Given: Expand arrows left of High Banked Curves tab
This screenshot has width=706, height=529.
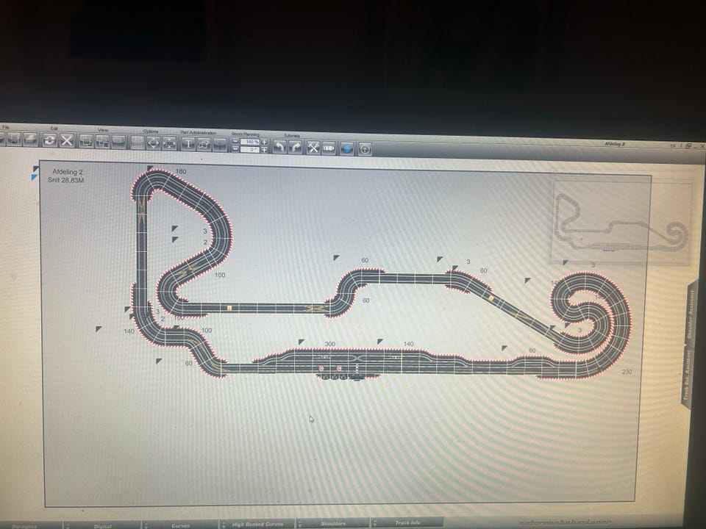Looking at the screenshot, I should 224,524.
